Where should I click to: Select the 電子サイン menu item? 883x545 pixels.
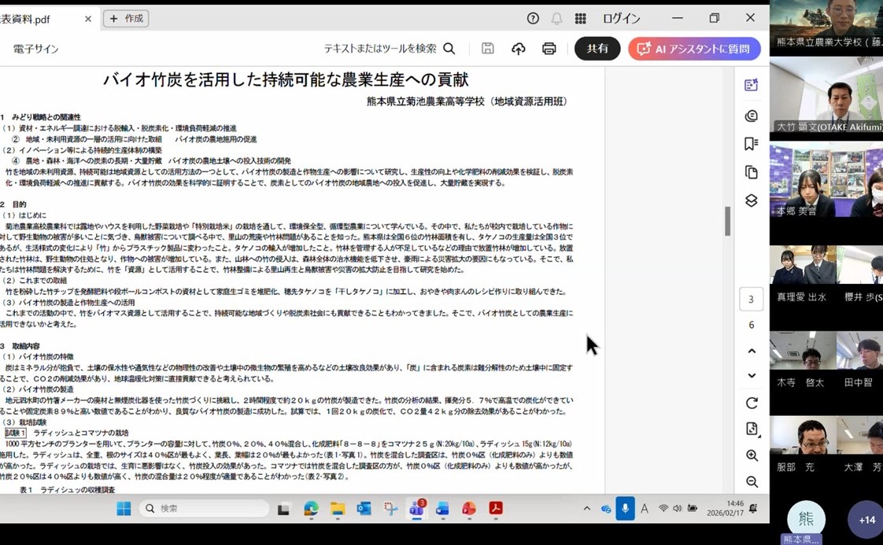pos(36,49)
